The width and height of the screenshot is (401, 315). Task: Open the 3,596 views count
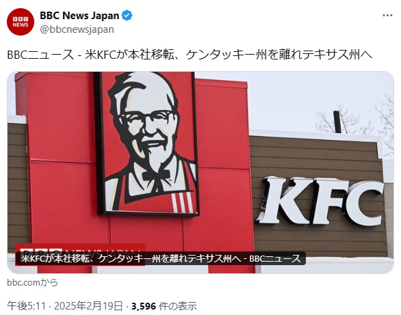[164, 306]
